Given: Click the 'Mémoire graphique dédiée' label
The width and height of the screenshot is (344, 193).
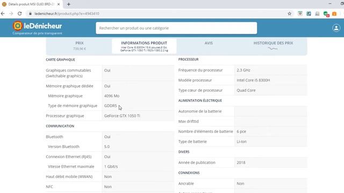Looking at the screenshot, I should coord(69,86).
